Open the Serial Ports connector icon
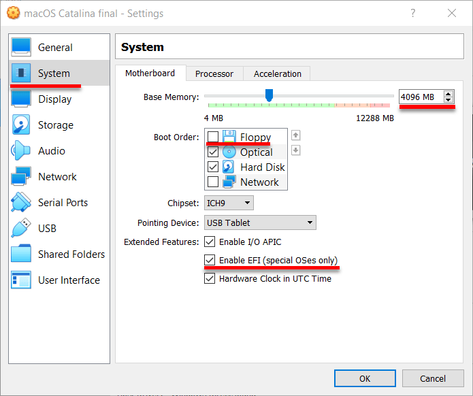473x396 pixels. coord(21,202)
